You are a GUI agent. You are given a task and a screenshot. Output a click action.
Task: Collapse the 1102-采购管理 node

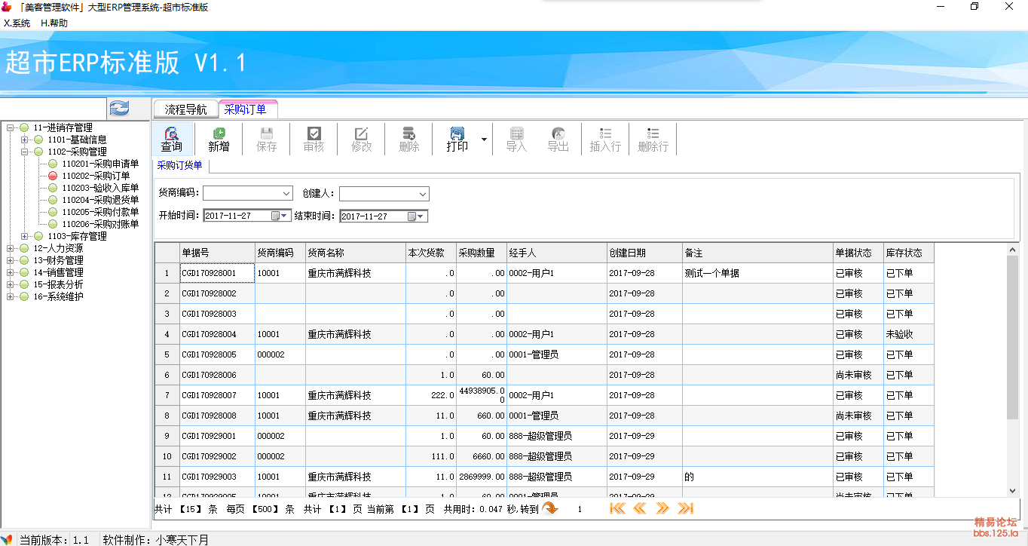click(x=25, y=152)
